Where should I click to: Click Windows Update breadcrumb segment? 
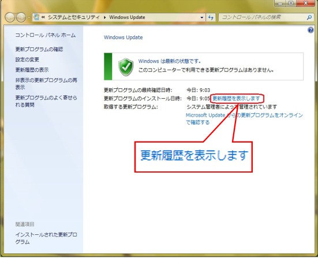coord(127,17)
